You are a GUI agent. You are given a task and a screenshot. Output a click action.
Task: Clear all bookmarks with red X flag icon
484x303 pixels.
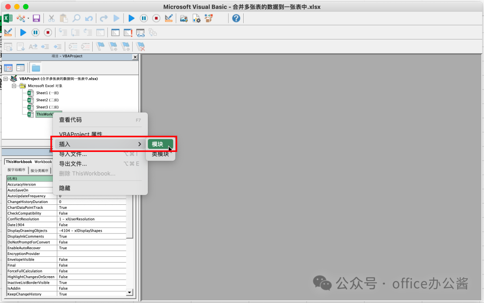pos(140,47)
